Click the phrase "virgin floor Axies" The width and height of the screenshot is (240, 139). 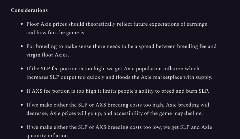48,55
